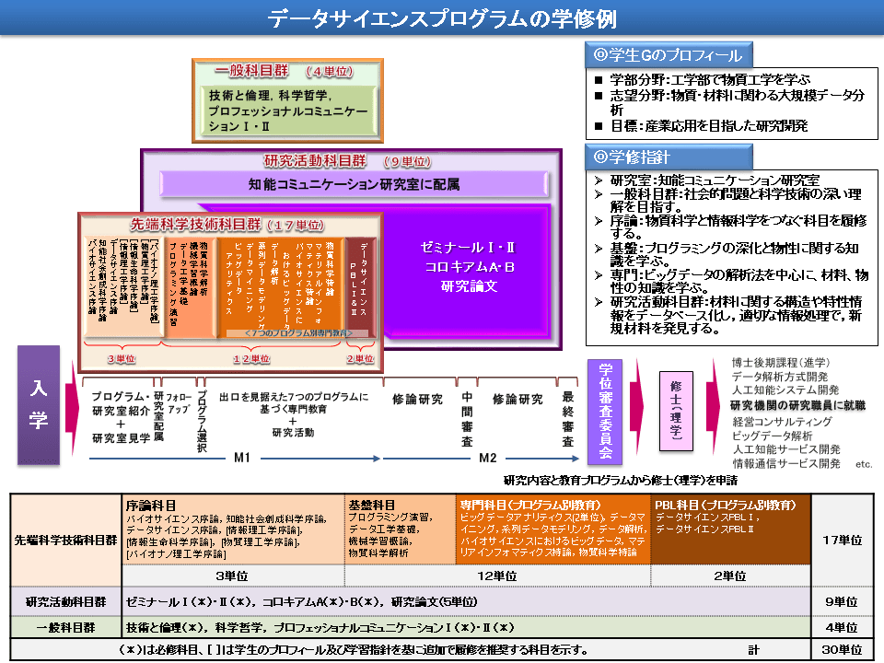This screenshot has width=884, height=663.
Task: Click 人工知能システム開発 career option
Action: [x=785, y=390]
